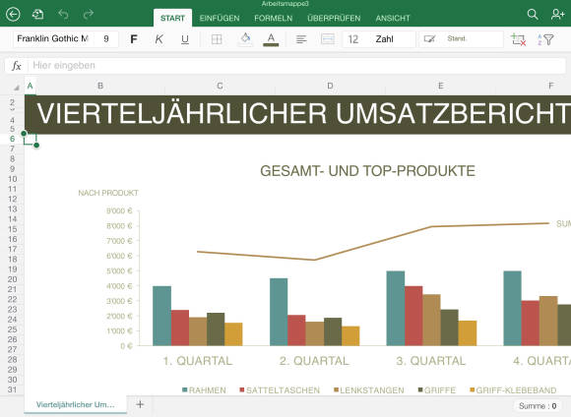Open sort and filter icon

click(545, 39)
